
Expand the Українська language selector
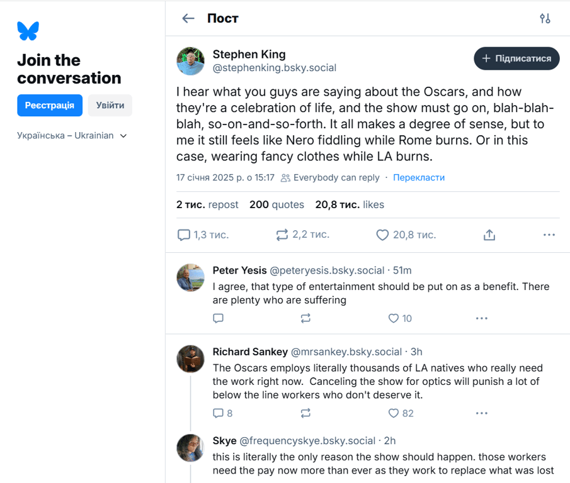pos(72,135)
